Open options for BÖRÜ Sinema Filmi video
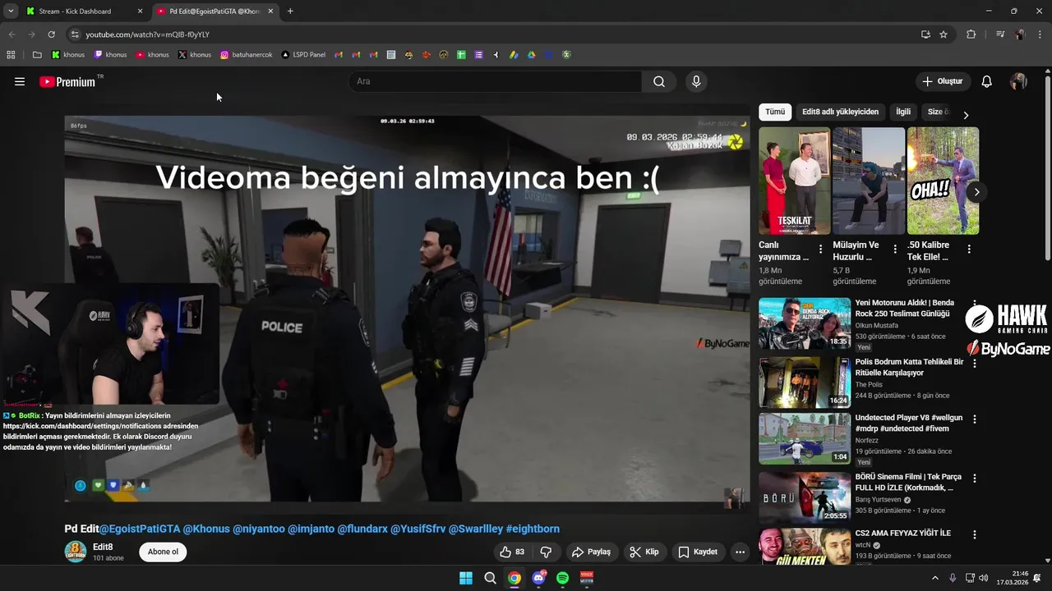The image size is (1052, 591). pos(975,477)
